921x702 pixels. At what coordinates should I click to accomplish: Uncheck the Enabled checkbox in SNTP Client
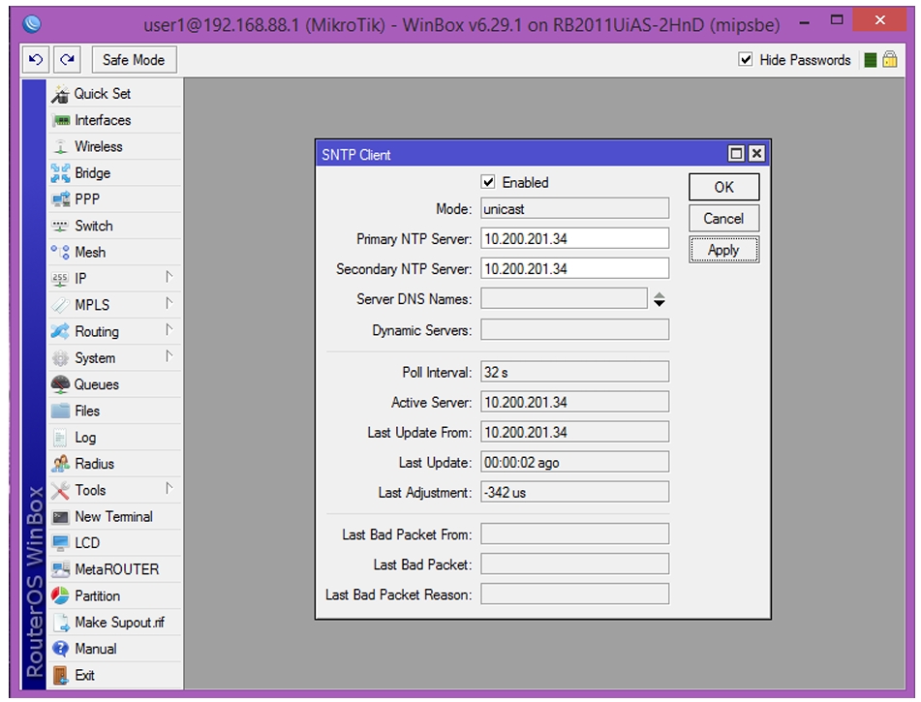click(488, 182)
